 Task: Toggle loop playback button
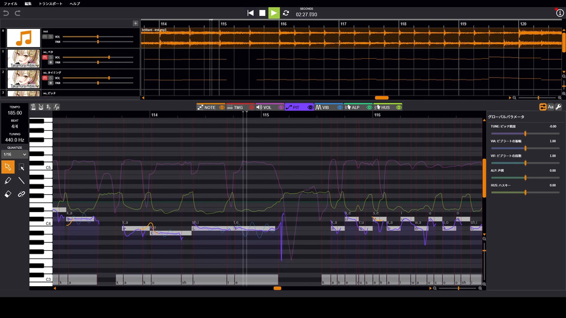point(286,13)
